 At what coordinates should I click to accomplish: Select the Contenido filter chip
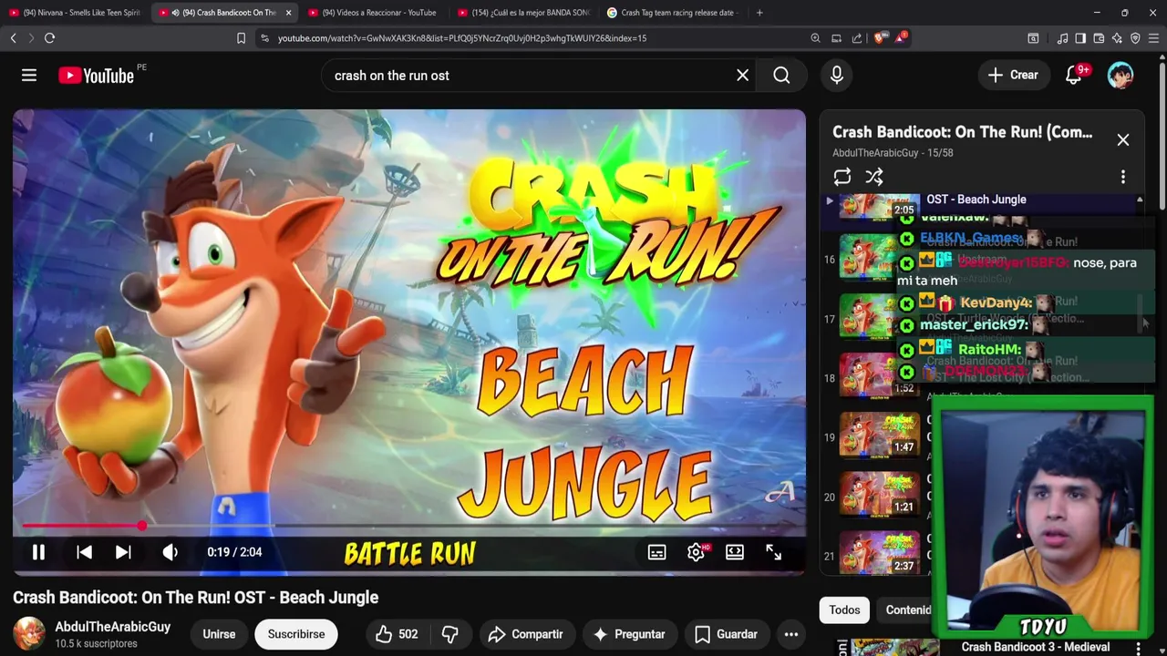coord(907,610)
